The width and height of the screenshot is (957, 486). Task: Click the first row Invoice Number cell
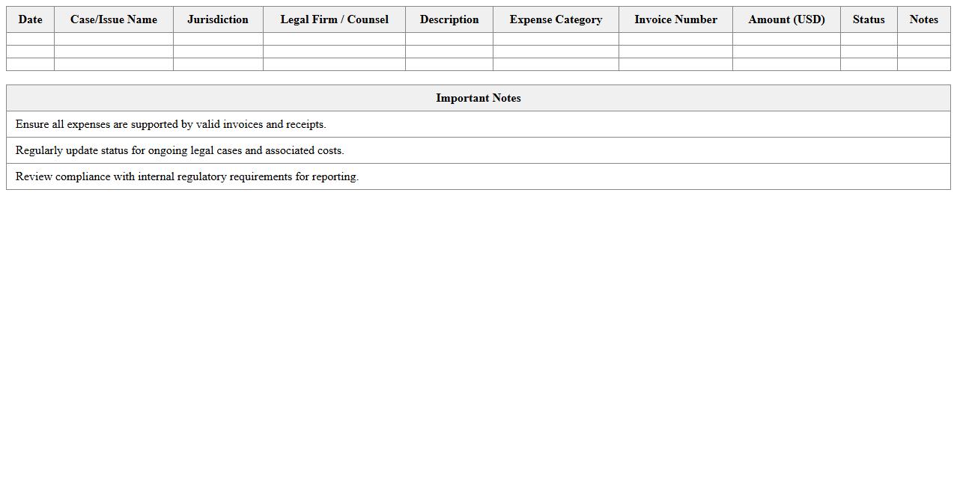[x=675, y=39]
